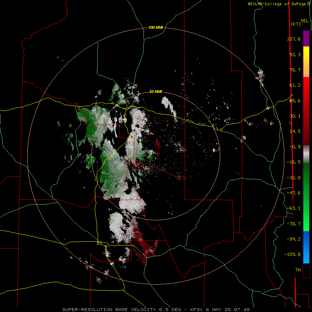Click the -47.6 value on velocity scale
The width and height of the screenshot is (312, 312).
point(294,193)
